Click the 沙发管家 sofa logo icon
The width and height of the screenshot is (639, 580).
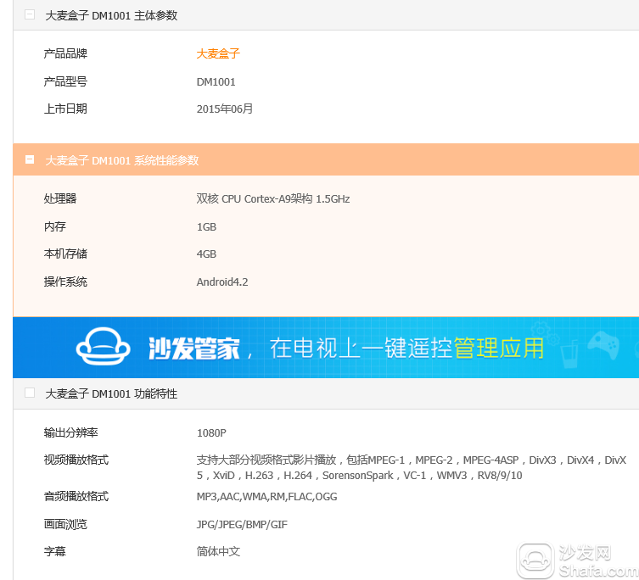pos(103,347)
